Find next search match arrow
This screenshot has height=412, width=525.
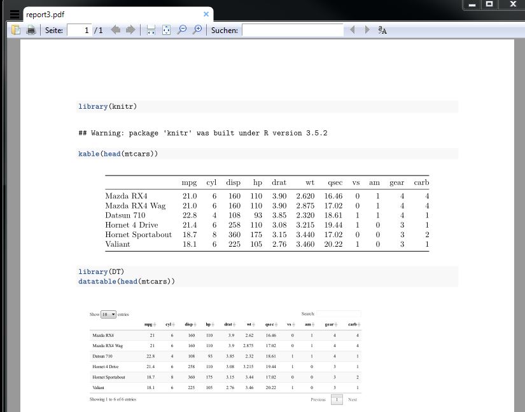coord(367,30)
